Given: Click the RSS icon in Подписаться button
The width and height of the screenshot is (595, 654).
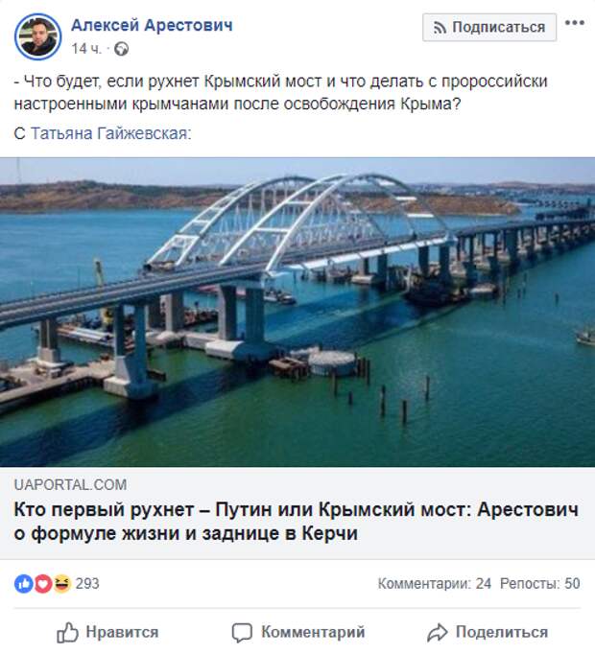Looking at the screenshot, I should (440, 28).
